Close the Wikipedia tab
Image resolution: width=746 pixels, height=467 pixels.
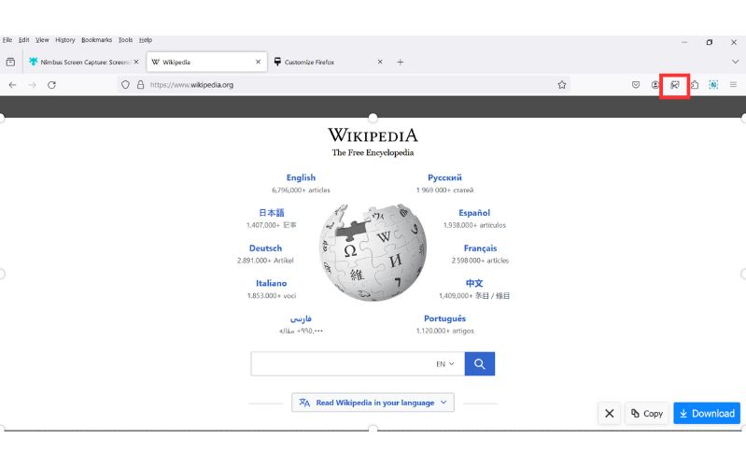258,62
